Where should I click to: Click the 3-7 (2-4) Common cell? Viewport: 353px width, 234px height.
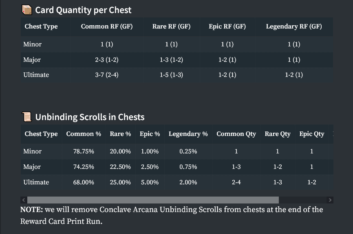click(x=106, y=75)
